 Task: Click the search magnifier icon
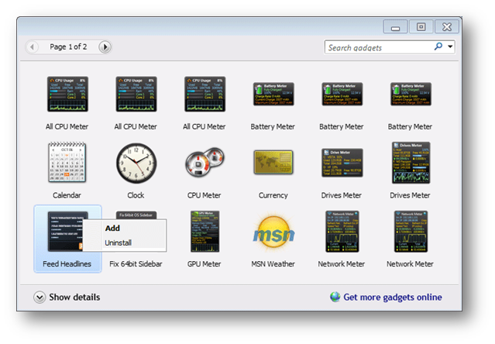(x=438, y=47)
